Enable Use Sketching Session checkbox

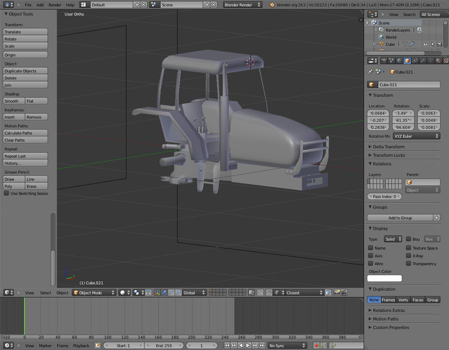[x=6, y=193]
